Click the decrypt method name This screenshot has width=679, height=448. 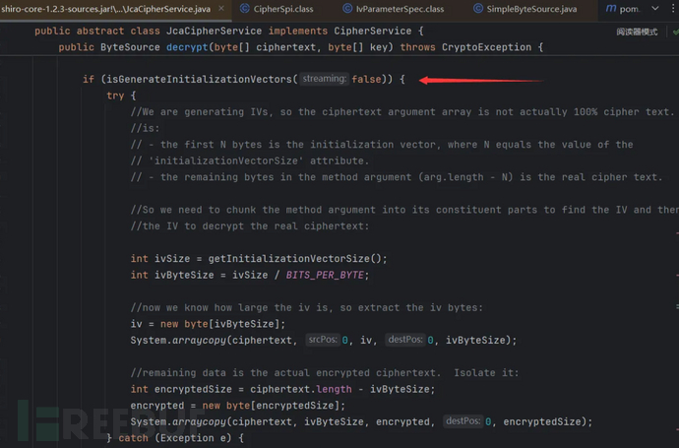tap(187, 47)
